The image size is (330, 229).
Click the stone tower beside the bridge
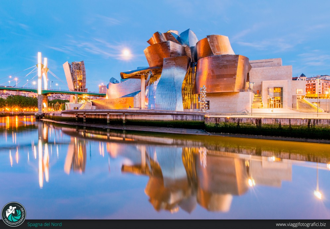(76, 76)
